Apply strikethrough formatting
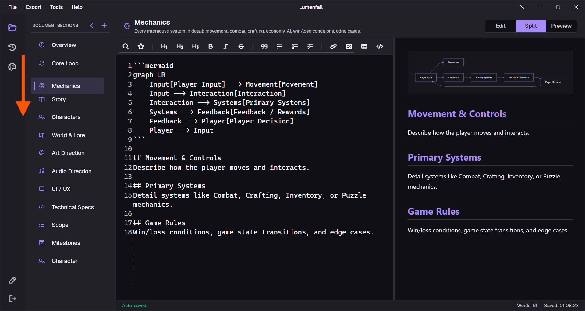 click(241, 46)
